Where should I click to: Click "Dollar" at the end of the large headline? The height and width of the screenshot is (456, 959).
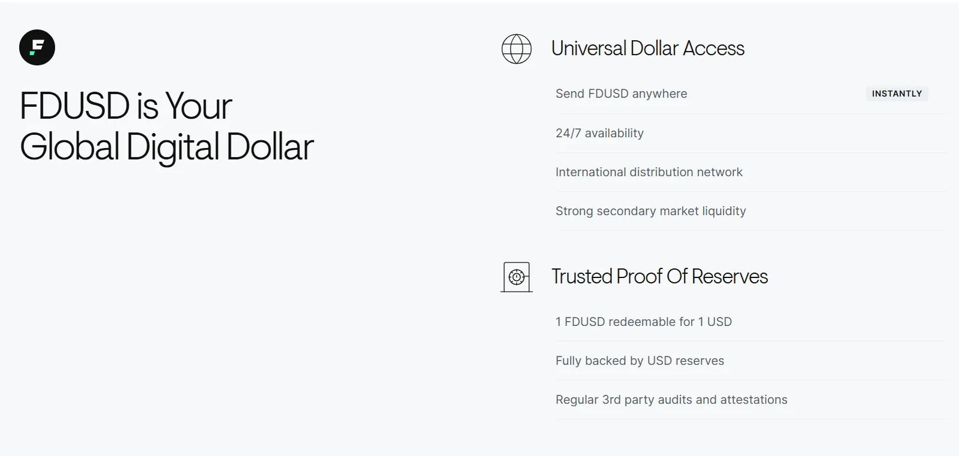tap(270, 147)
